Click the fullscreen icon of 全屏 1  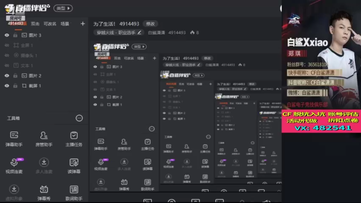pos(16,46)
